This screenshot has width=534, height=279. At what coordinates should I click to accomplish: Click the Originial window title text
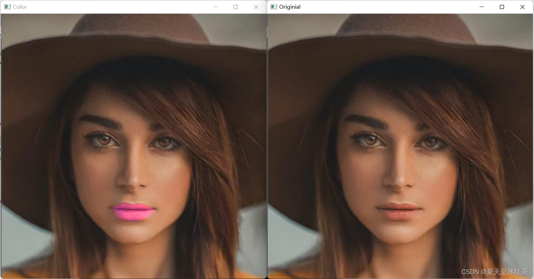pos(290,7)
